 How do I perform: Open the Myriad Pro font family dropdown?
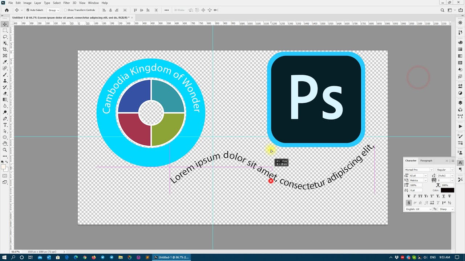(x=432, y=170)
